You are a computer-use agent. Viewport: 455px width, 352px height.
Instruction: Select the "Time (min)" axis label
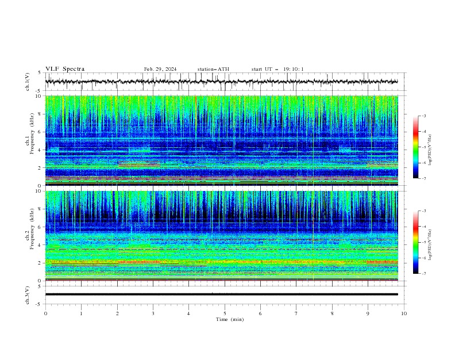pyautogui.click(x=230, y=319)
